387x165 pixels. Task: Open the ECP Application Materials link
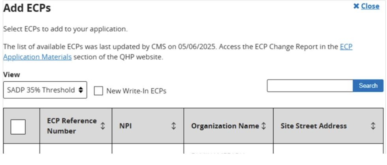[38, 57]
